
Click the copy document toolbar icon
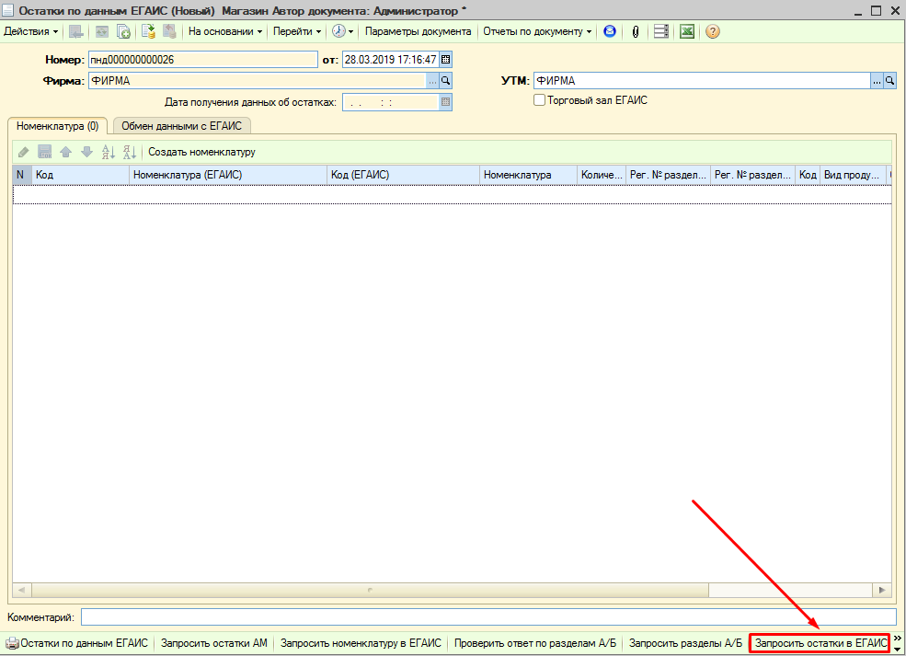(123, 32)
